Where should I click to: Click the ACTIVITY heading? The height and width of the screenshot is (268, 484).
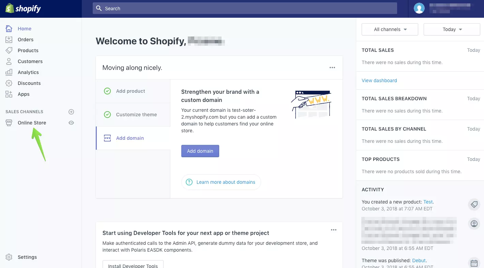[373, 190]
